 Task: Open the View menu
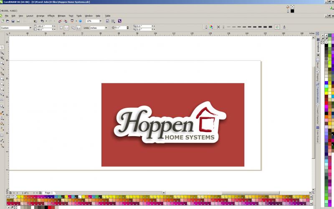(20, 16)
